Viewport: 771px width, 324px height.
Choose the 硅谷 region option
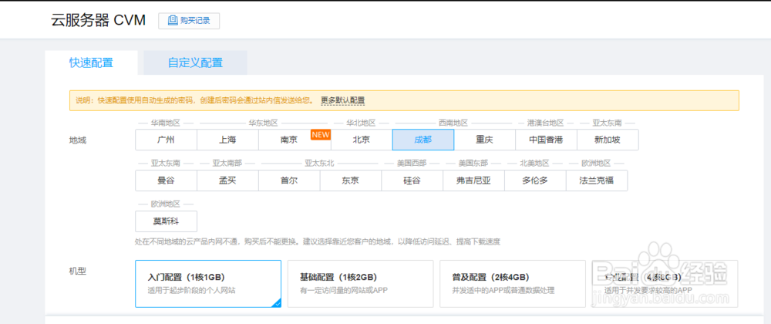(x=412, y=181)
